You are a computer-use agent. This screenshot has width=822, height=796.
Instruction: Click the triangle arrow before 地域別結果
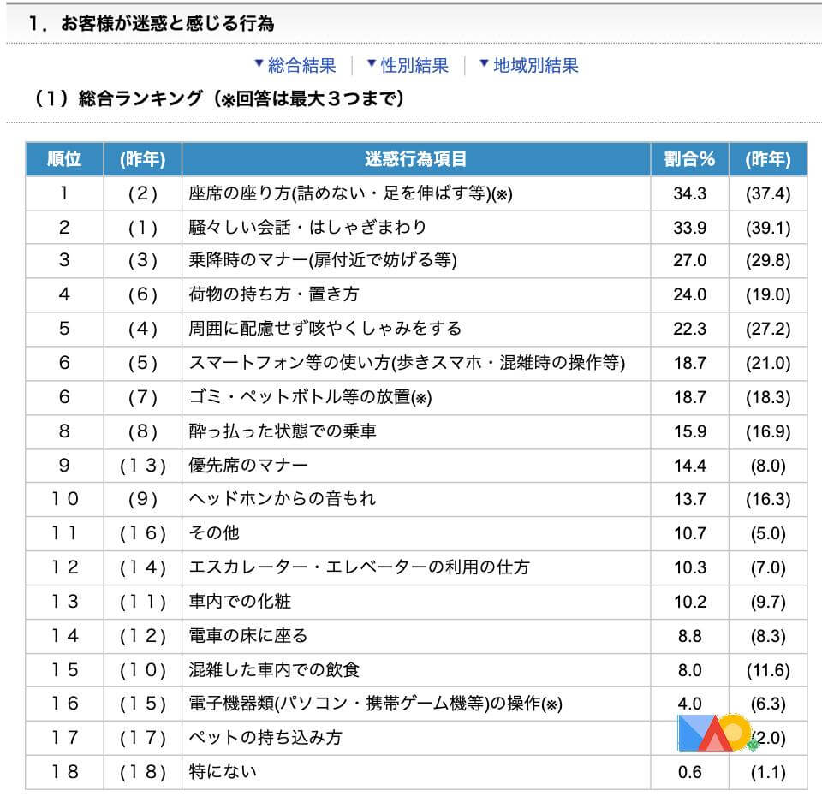484,65
